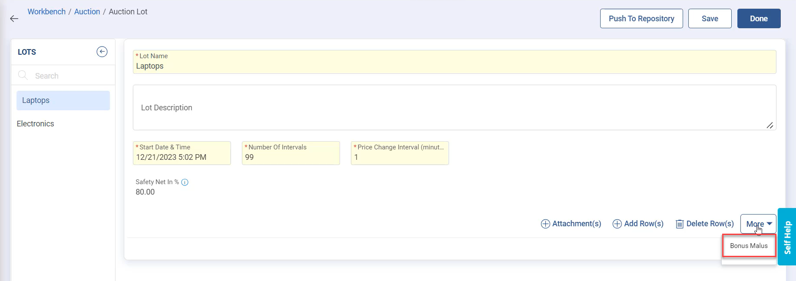Open Safety Net info tooltip icon

tap(185, 182)
